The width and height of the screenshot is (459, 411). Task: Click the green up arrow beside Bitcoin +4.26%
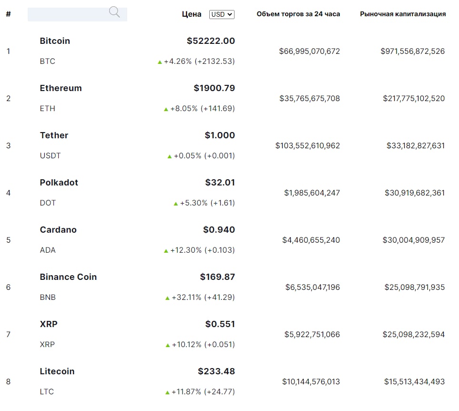pyautogui.click(x=160, y=62)
